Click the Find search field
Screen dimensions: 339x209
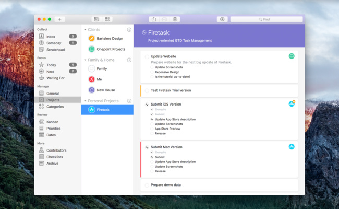point(266,19)
